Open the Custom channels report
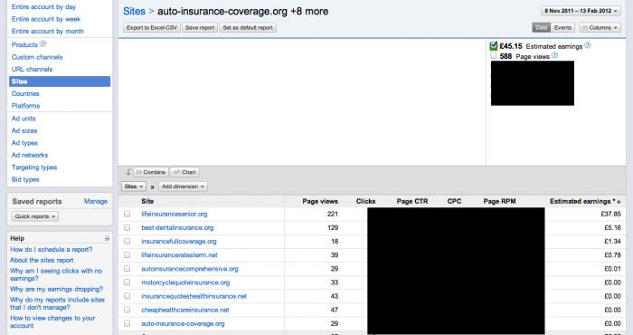Viewport: 633px width, 335px height. (37, 57)
